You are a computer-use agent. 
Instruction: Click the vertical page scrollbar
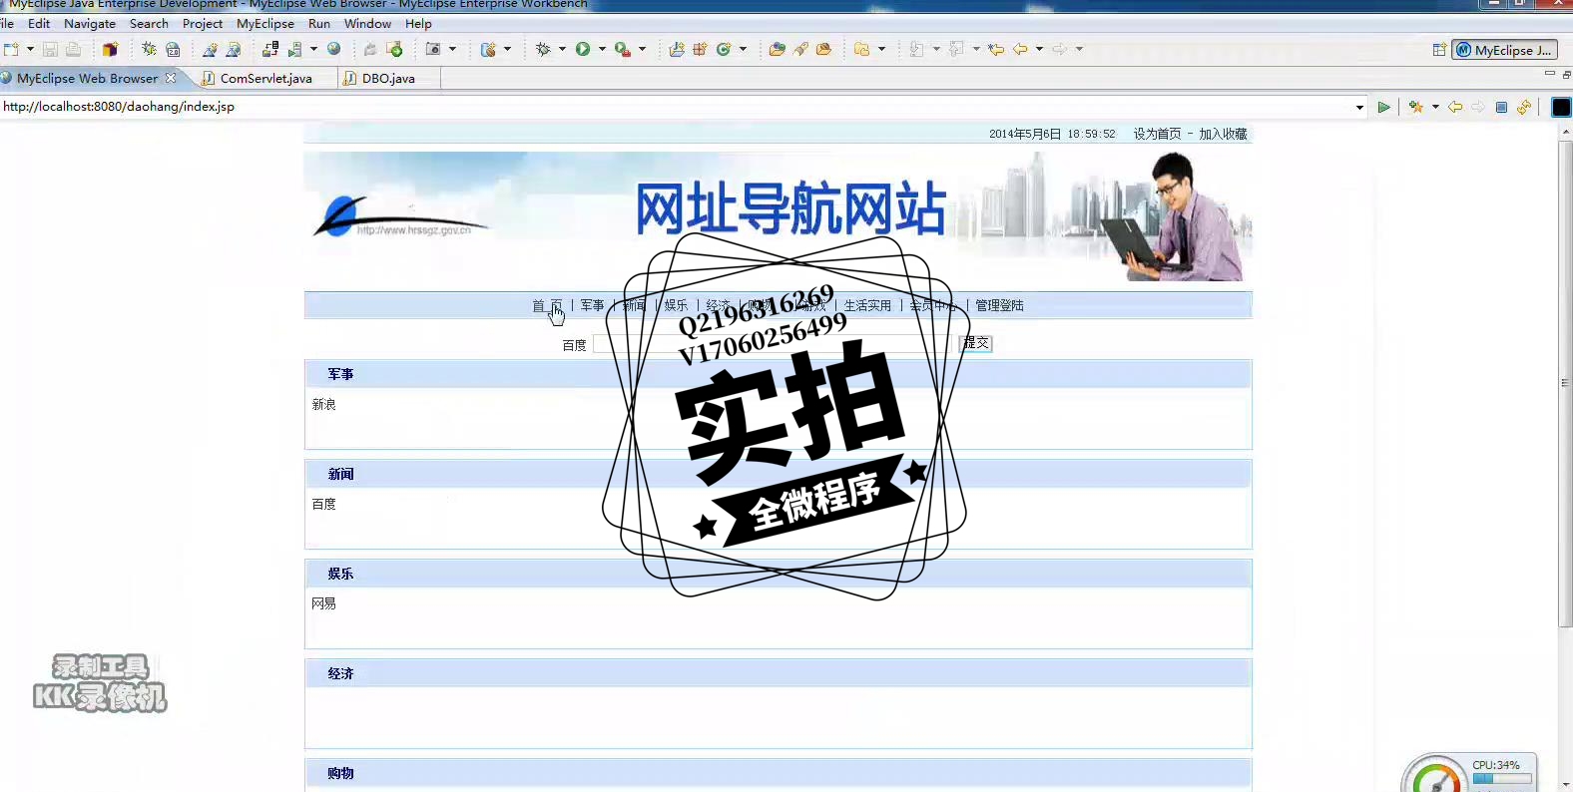pos(1565,383)
